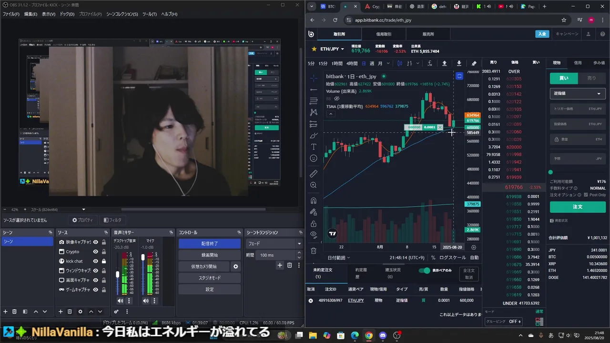The height and width of the screenshot is (343, 610).
Task: Open OBS シーンコレクション(S) menu
Action: [x=122, y=14]
